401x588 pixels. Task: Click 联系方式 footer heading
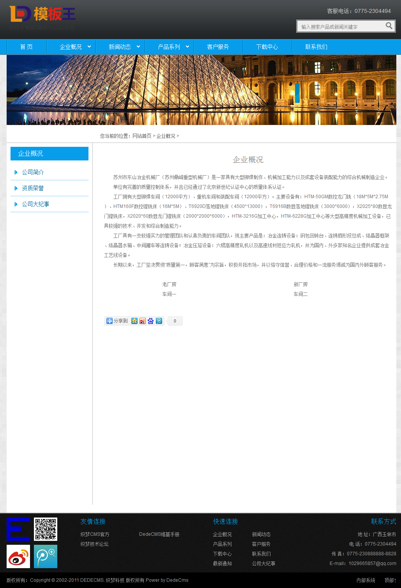pos(383,521)
